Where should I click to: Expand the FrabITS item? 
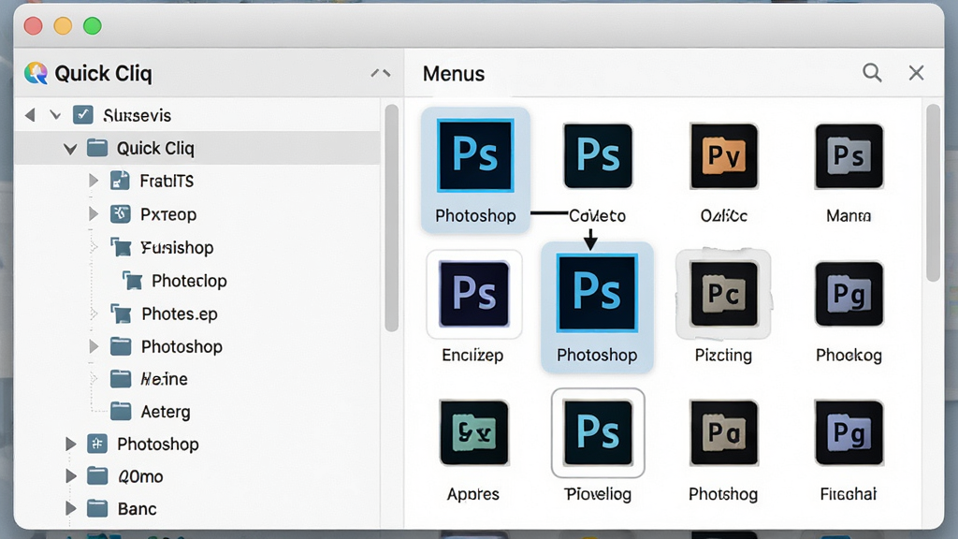tap(93, 181)
